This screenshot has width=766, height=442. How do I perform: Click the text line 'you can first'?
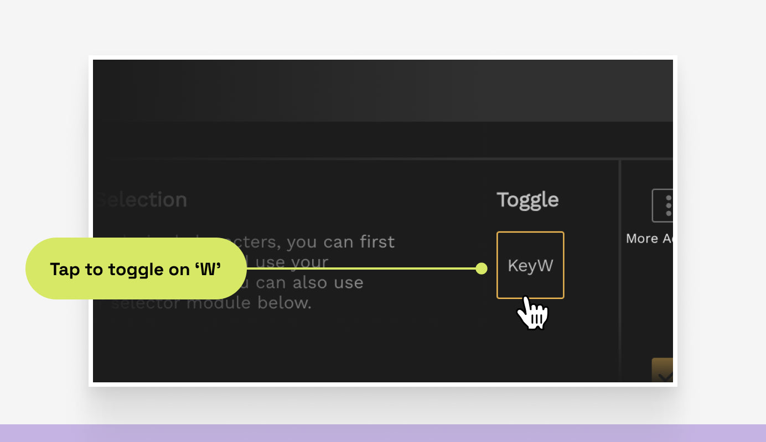[x=340, y=242]
